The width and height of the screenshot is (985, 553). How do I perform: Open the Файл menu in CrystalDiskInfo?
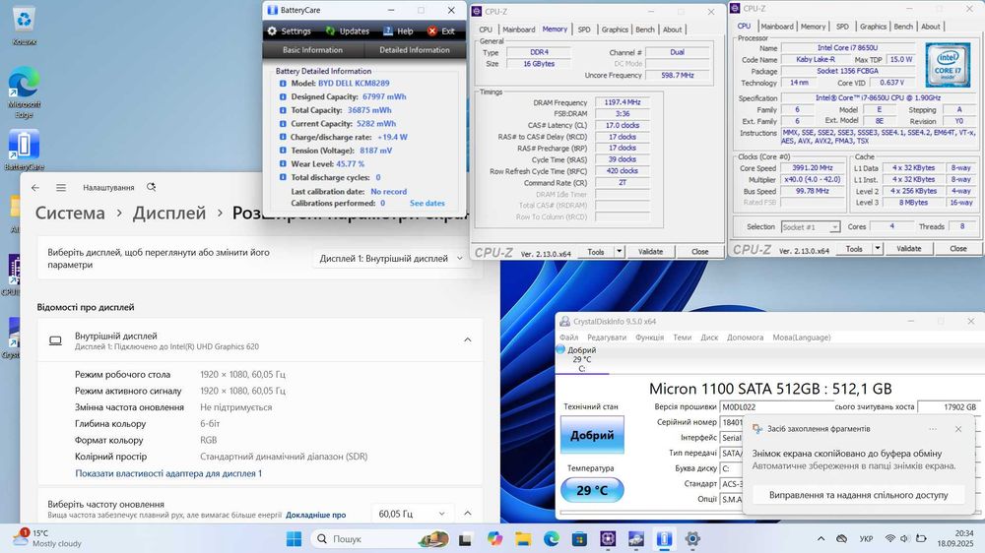coord(568,338)
